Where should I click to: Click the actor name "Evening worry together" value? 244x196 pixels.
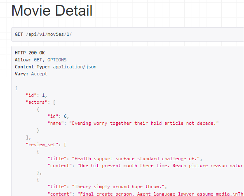(x=144, y=123)
